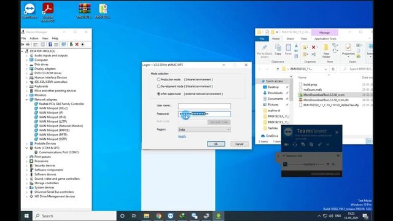Select Communications Port (COM1) entry
Viewport: 393px width, 221px height.
coord(59,152)
